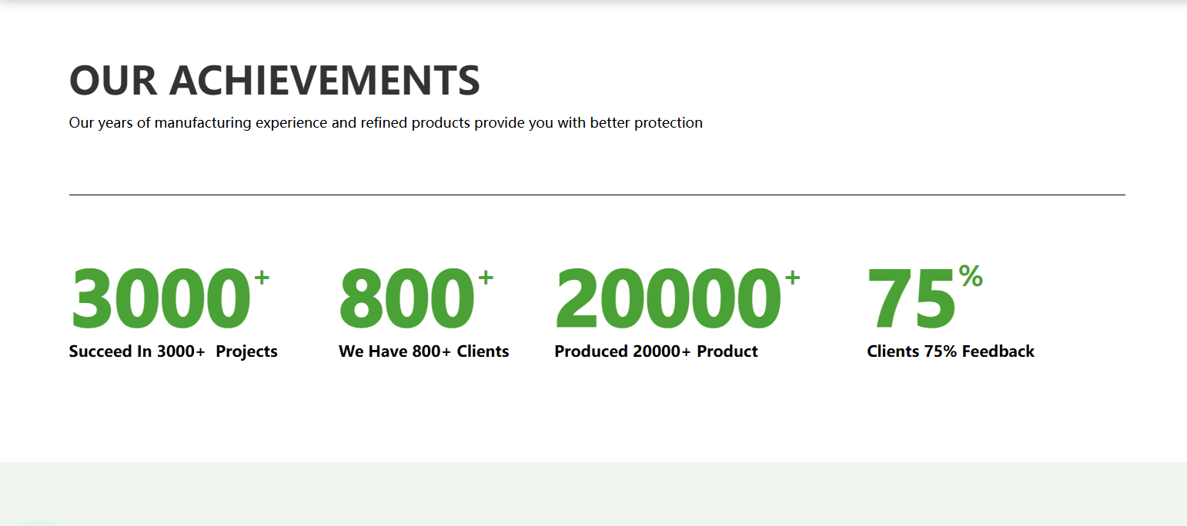Click the plus symbol after 20000
1187x526 pixels.
(x=792, y=278)
